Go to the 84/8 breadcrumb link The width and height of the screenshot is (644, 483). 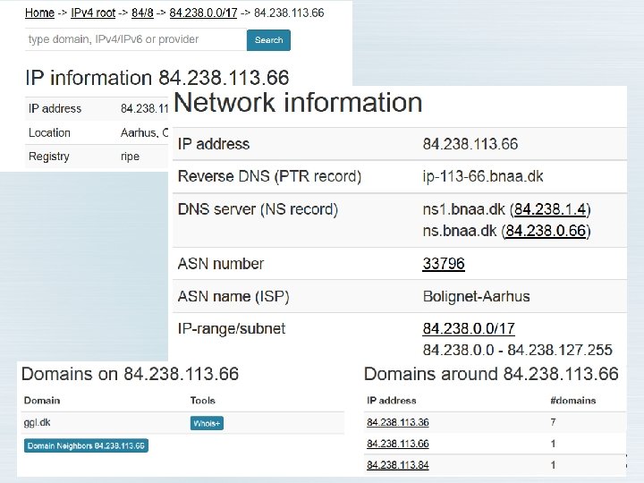[x=144, y=13]
